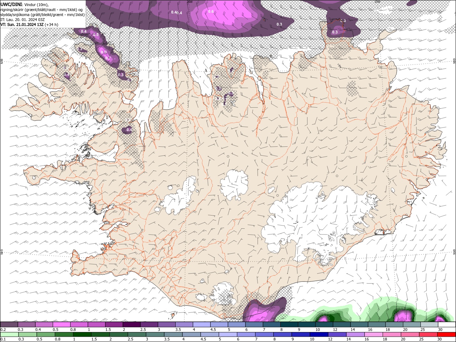Click the initialization time 'IT: Lau. 20. 01. 2024 03Z'

pyautogui.click(x=23, y=20)
